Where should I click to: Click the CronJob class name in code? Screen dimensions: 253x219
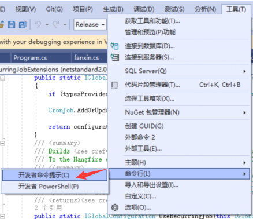tap(61, 110)
